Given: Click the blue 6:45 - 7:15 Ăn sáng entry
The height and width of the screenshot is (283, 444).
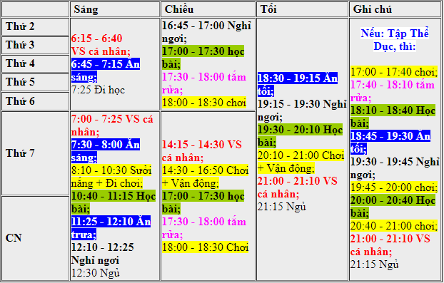Looking at the screenshot, I should (x=106, y=71).
